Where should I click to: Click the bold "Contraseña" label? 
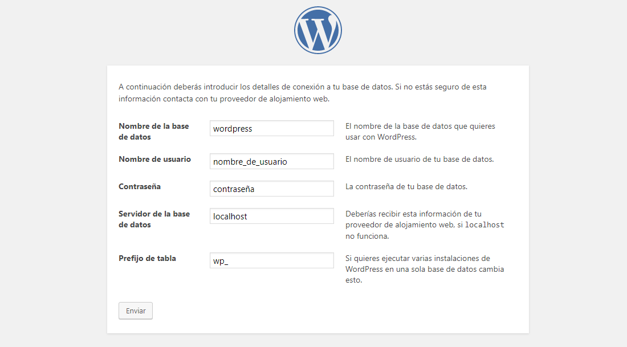coord(140,187)
